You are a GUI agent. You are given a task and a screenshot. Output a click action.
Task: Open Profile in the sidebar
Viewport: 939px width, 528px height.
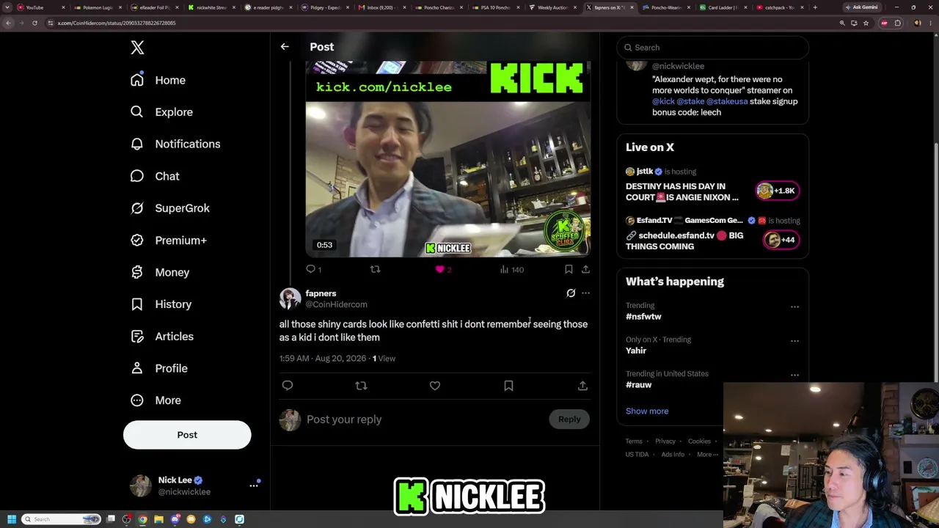tap(158, 368)
